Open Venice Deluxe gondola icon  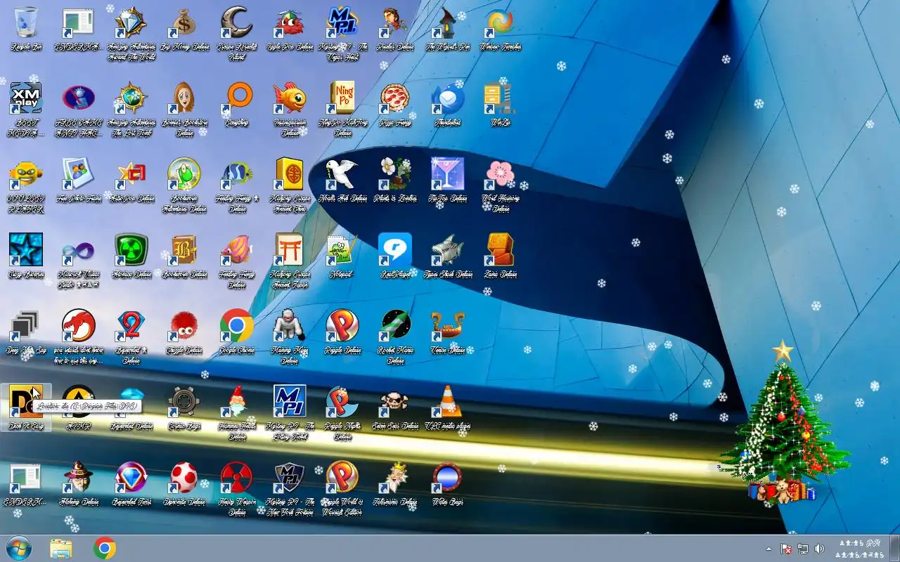(x=448, y=326)
